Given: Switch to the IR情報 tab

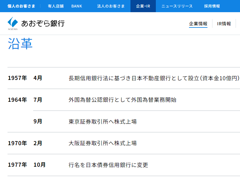Looking at the screenshot, I should [x=224, y=24].
